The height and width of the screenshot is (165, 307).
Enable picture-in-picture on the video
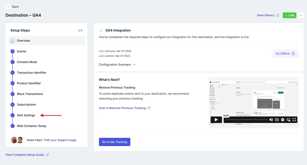click(x=288, y=120)
